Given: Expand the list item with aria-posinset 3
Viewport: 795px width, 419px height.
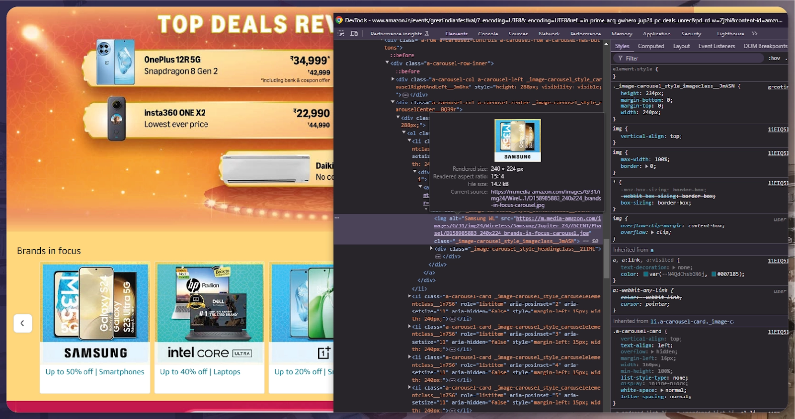Looking at the screenshot, I should coord(409,327).
